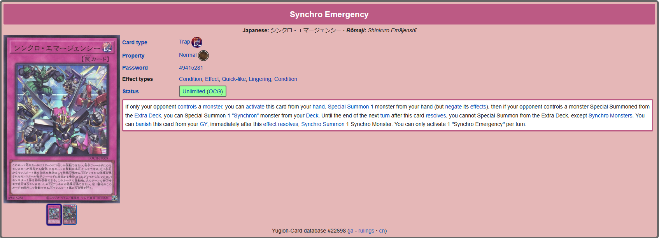Open the last Condition effect type link

pyautogui.click(x=286, y=79)
